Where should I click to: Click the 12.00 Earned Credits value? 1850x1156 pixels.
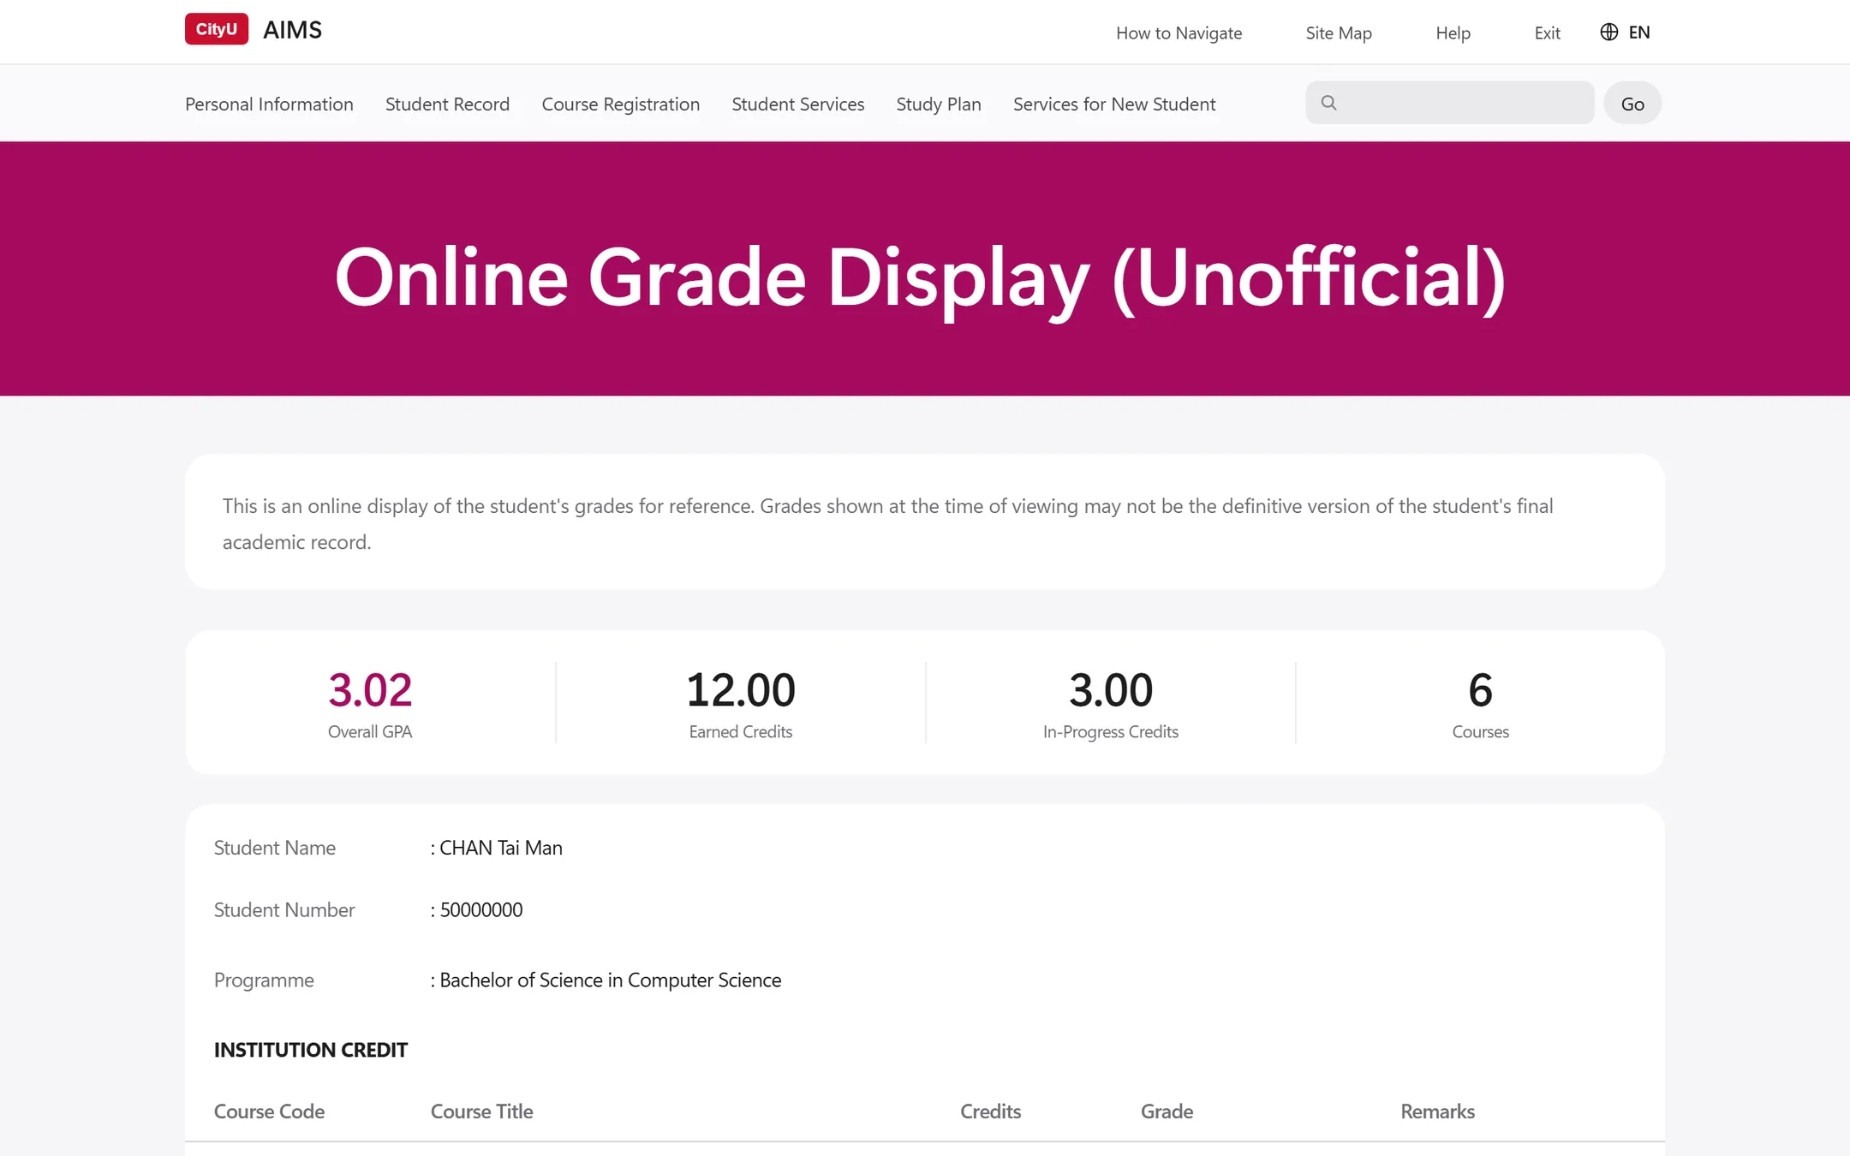tap(741, 690)
